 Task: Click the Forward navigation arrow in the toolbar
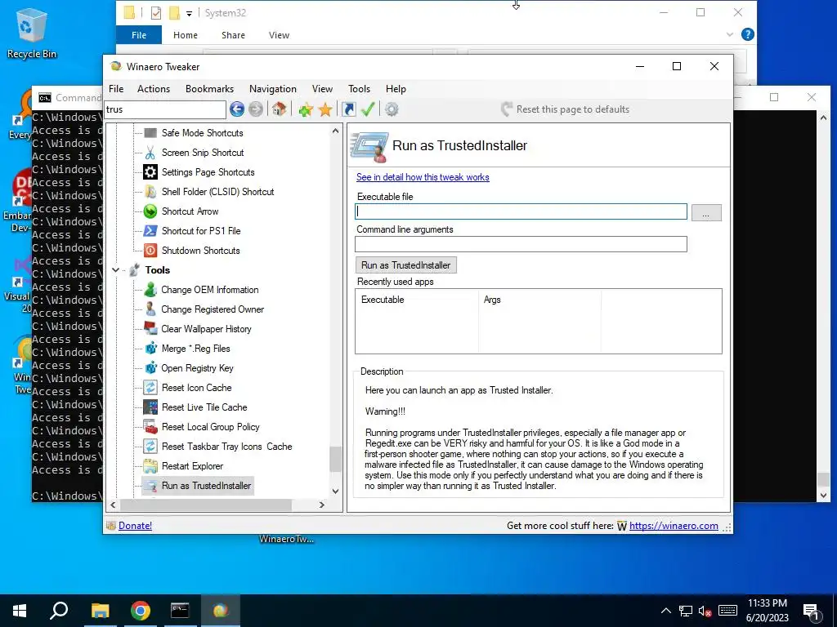click(256, 109)
